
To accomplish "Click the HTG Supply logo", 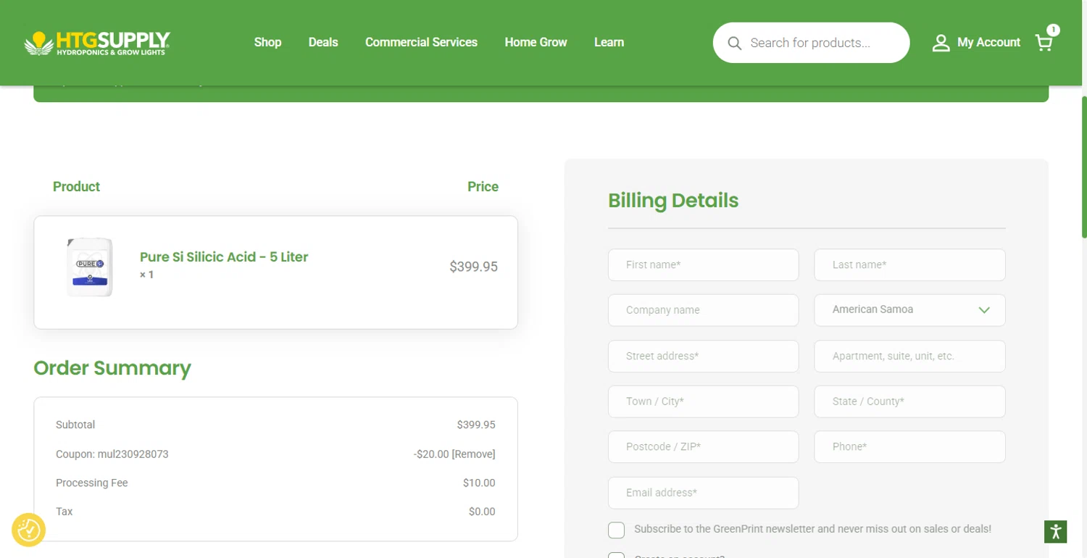I will [97, 43].
